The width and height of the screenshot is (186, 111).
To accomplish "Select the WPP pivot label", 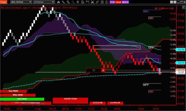I will pos(146,85).
